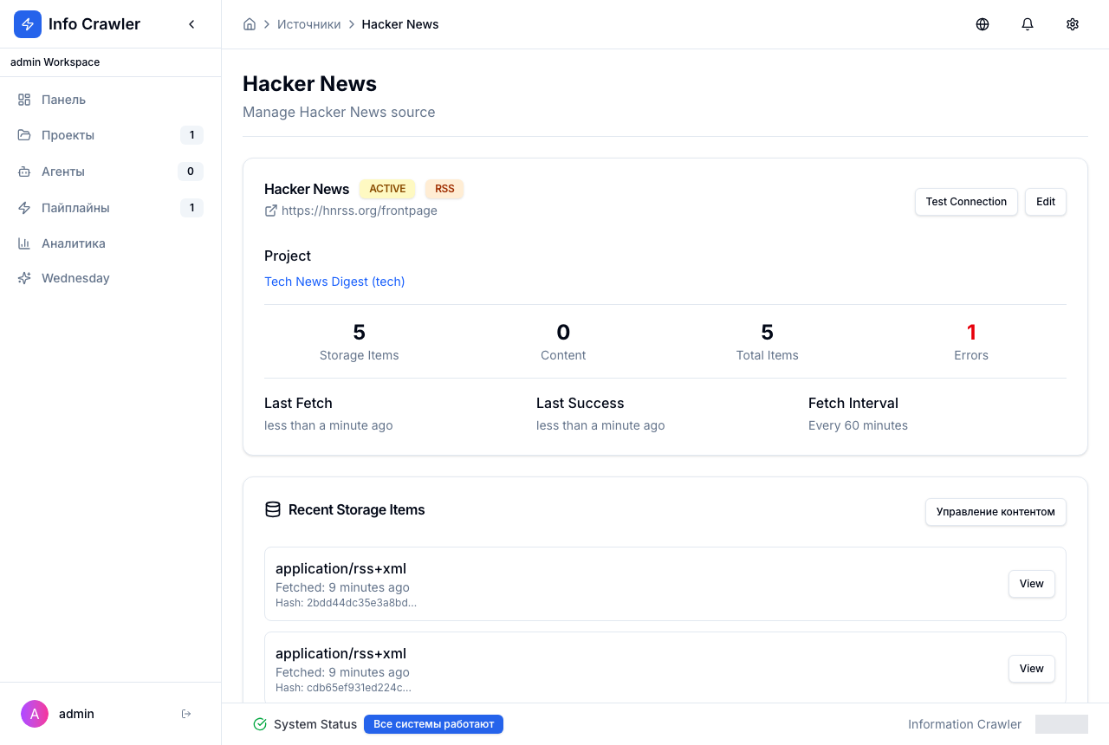Open Wednesday in the sidebar
This screenshot has width=1109, height=745.
[x=111, y=278]
